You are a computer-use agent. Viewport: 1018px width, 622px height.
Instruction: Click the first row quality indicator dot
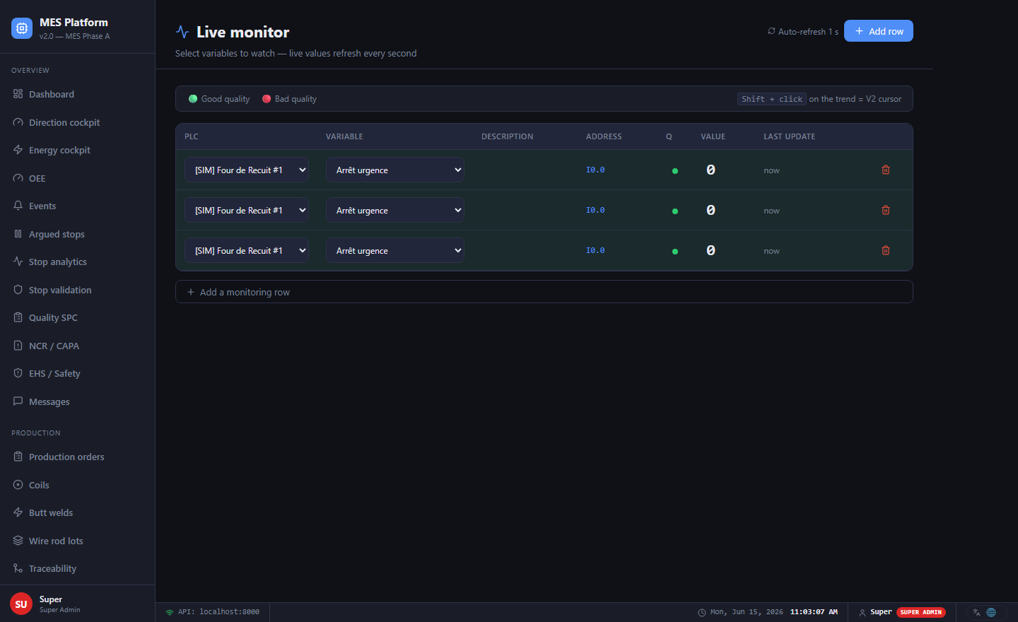tap(675, 171)
